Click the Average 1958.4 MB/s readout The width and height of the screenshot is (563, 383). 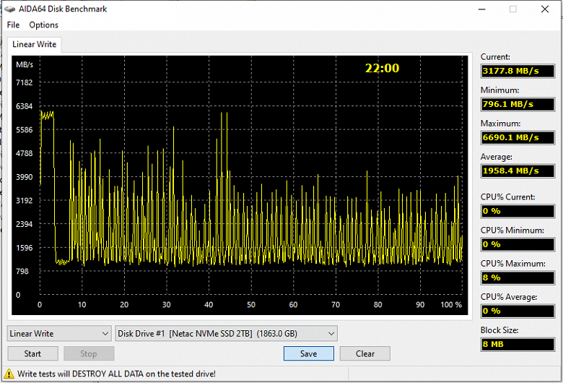pyautogui.click(x=518, y=171)
